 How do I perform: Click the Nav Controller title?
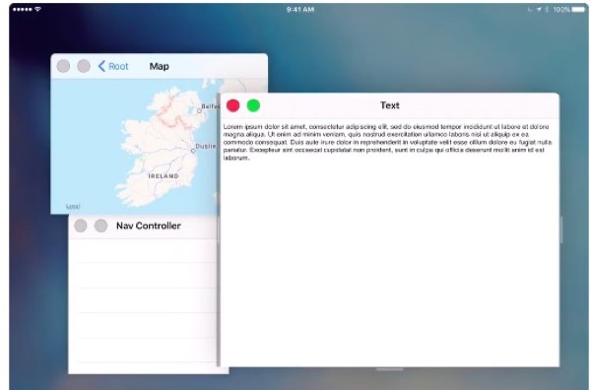tap(149, 226)
